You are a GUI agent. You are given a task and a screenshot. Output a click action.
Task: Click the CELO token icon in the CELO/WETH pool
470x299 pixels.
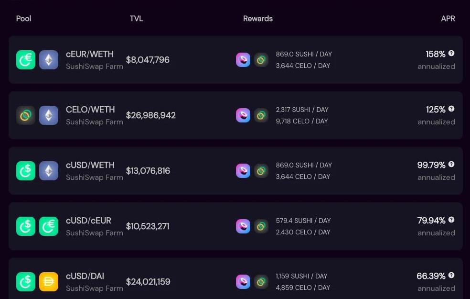pyautogui.click(x=26, y=115)
